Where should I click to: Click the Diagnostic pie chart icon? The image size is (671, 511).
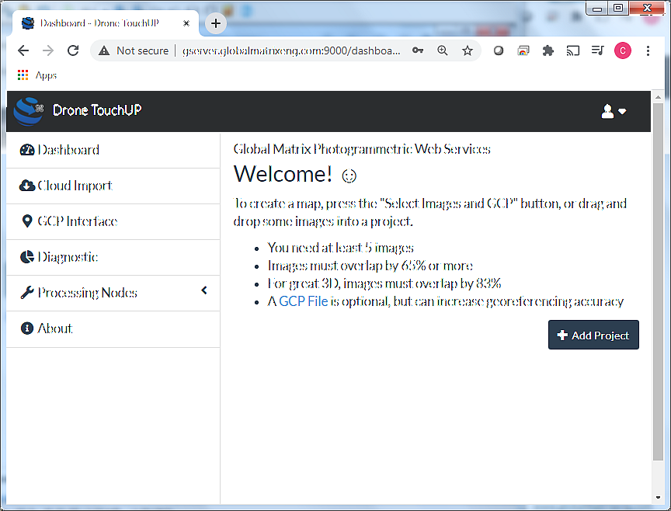[x=27, y=258]
